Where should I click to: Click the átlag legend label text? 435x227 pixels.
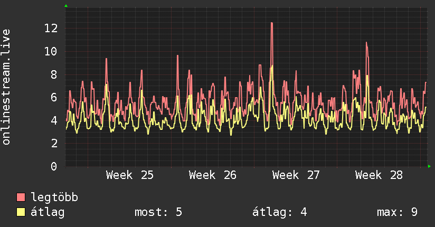pyautogui.click(x=48, y=212)
